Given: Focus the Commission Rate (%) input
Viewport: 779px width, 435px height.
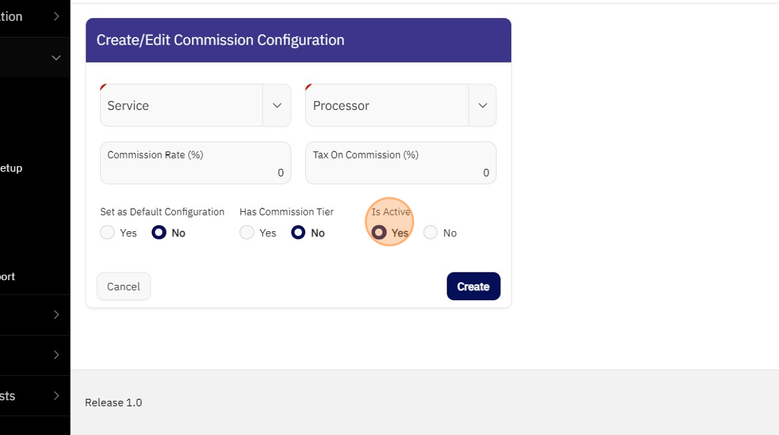Looking at the screenshot, I should pyautogui.click(x=195, y=171).
